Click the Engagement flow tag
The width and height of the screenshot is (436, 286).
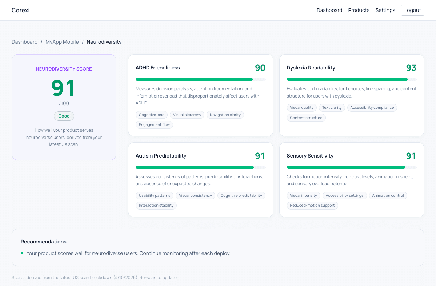click(154, 125)
